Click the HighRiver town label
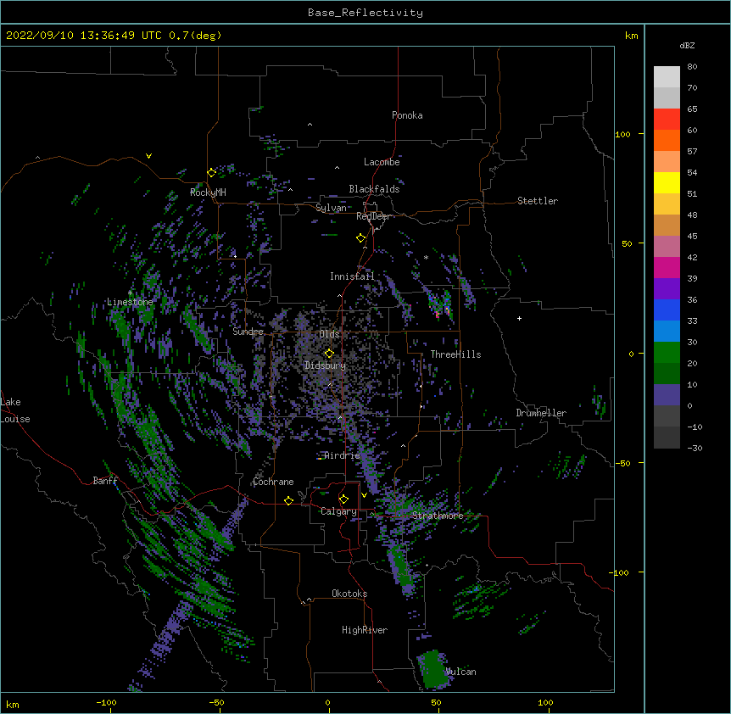 (365, 630)
